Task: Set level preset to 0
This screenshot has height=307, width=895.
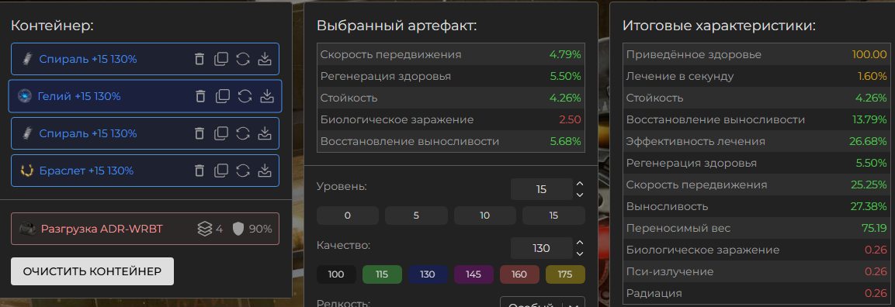Action: tap(348, 216)
